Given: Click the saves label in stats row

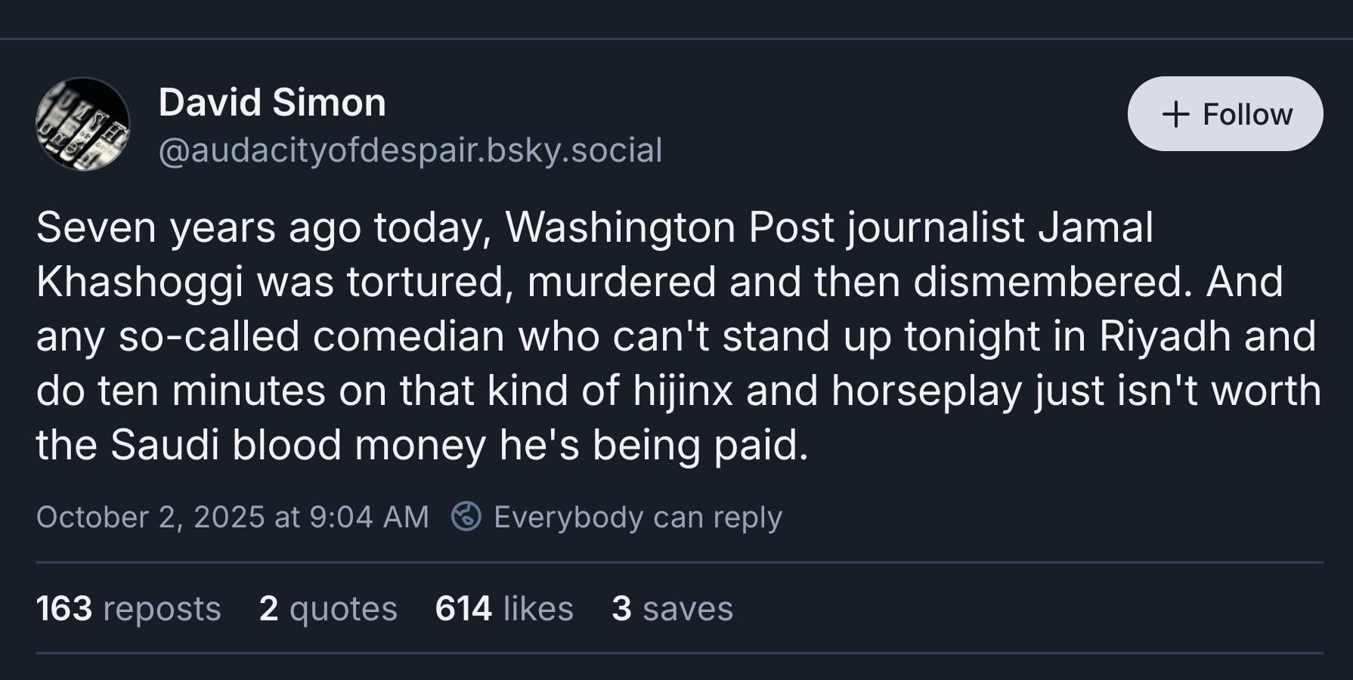Looking at the screenshot, I should [x=688, y=608].
